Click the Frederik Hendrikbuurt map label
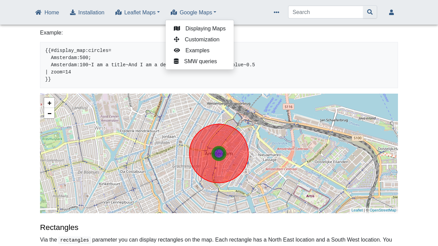Viewport: 438px width, 246px height. pos(140,131)
